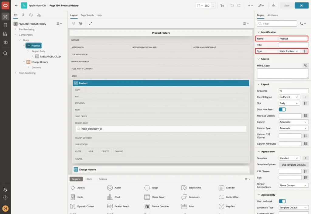Expand the layout pane to full screen
The image size is (311, 214).
coord(91,23)
